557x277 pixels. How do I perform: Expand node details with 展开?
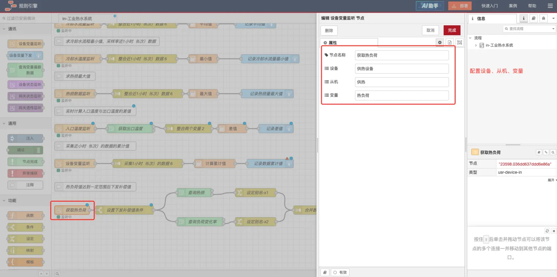pos(552,180)
